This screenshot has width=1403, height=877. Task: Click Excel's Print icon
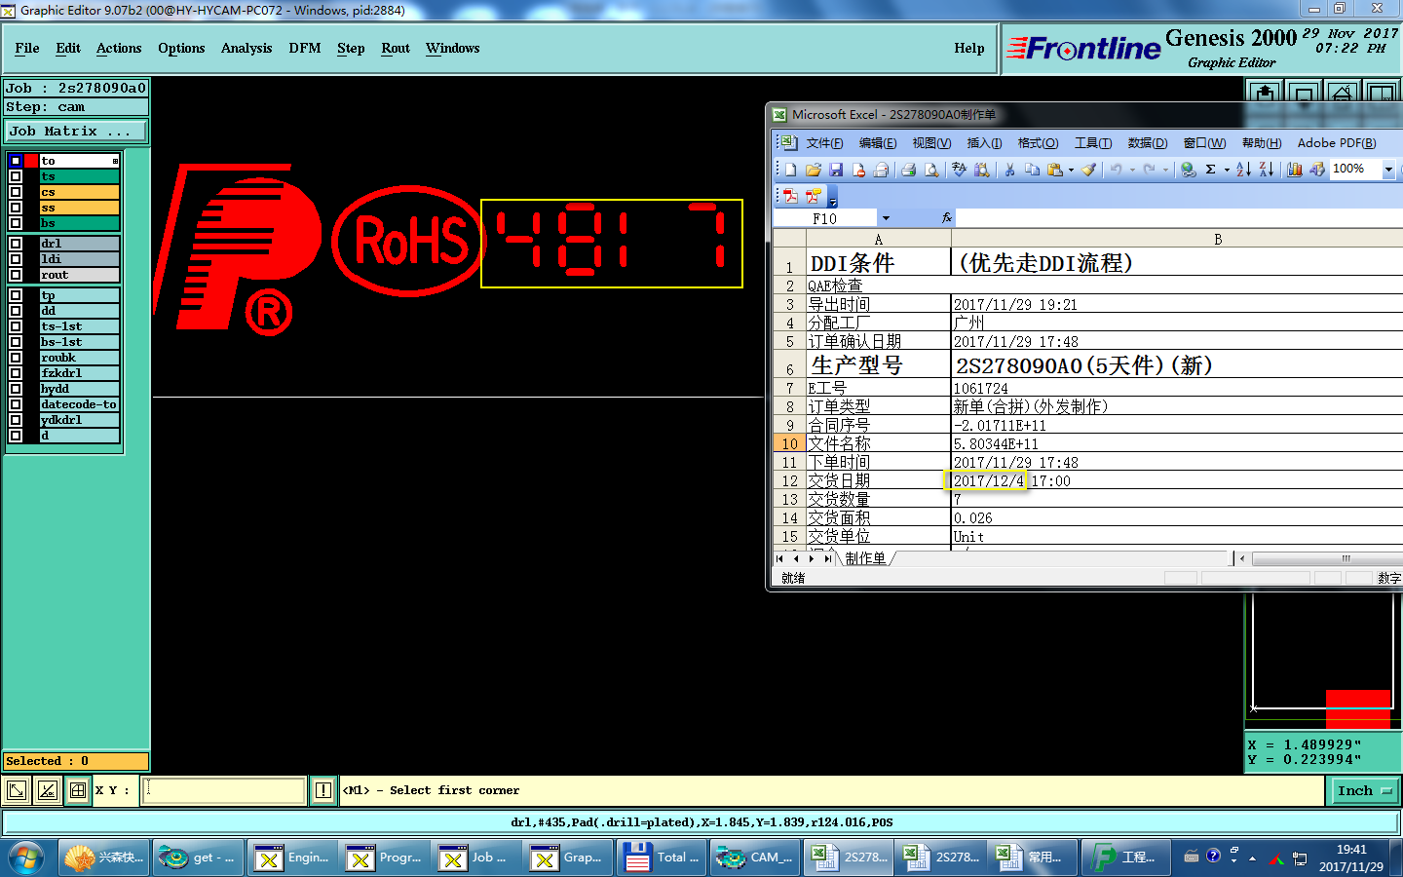pos(909,170)
